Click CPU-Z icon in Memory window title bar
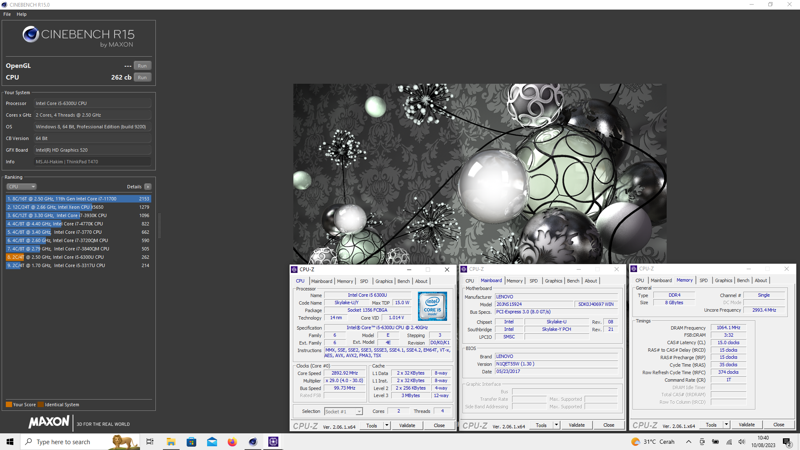This screenshot has height=450, width=800. click(x=634, y=269)
